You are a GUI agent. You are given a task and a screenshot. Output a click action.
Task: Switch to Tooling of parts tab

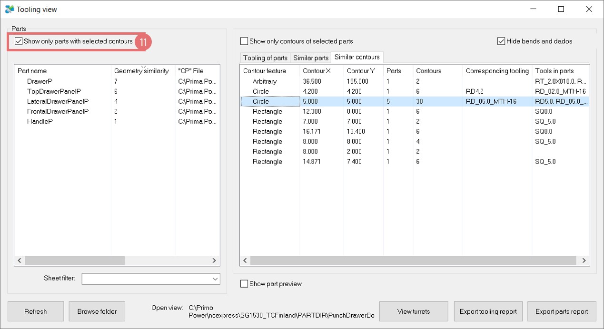[x=265, y=58]
